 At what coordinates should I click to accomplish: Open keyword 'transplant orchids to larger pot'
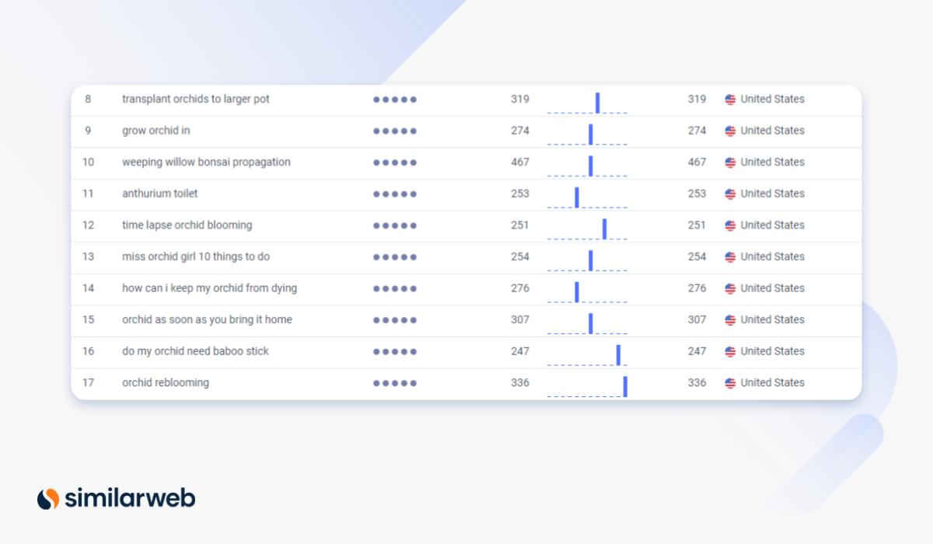pos(195,99)
